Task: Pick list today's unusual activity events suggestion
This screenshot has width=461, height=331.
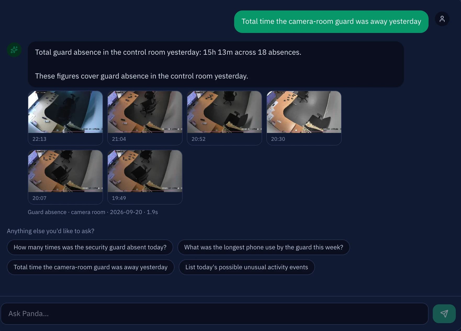Action: (247, 267)
